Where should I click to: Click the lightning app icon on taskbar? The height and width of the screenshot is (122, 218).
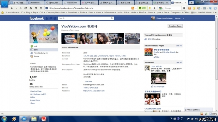pos(14,119)
